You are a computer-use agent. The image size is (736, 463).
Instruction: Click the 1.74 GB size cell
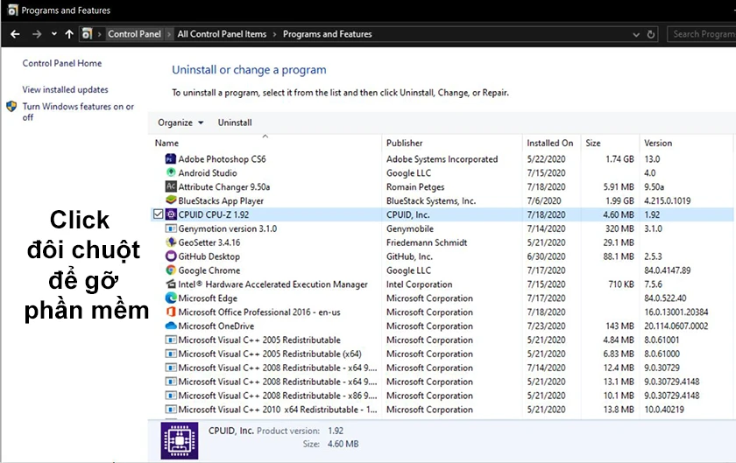[x=619, y=159]
